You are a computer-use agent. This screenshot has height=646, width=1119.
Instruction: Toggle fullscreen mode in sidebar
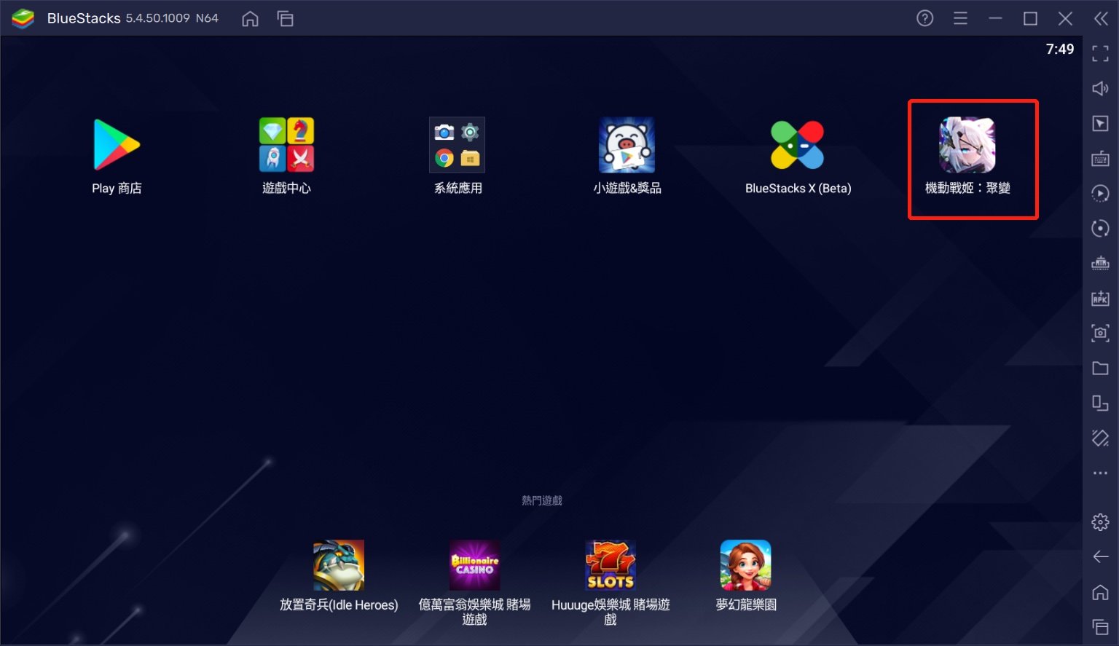click(x=1101, y=53)
